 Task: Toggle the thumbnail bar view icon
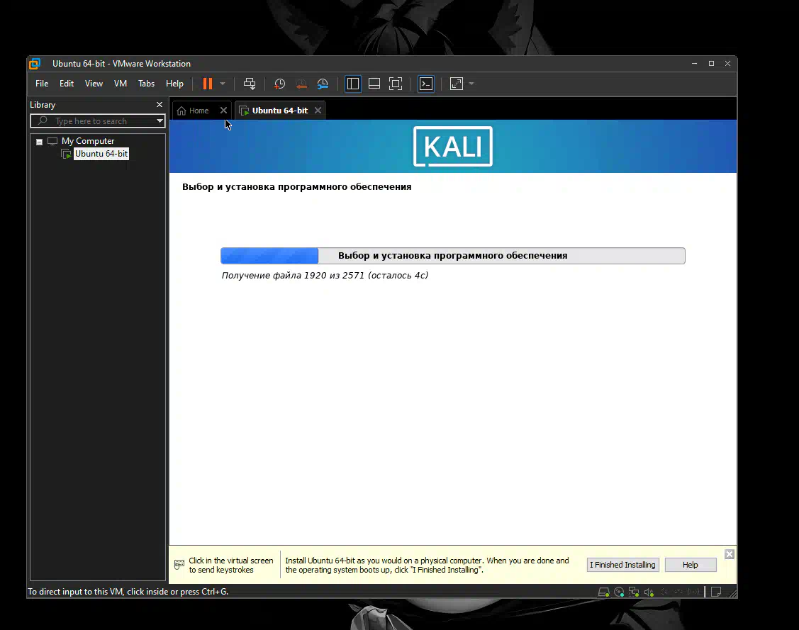pos(374,84)
